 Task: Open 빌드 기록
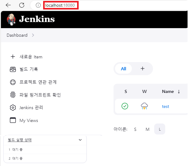(x=29, y=69)
